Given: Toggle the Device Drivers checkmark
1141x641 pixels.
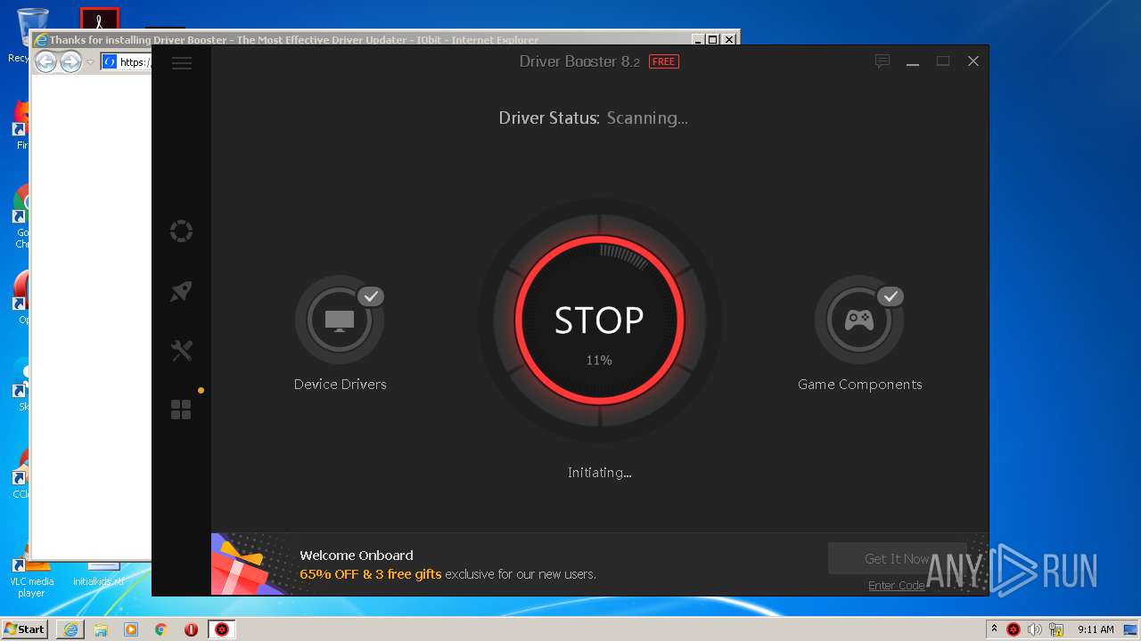Looking at the screenshot, I should coord(371,296).
